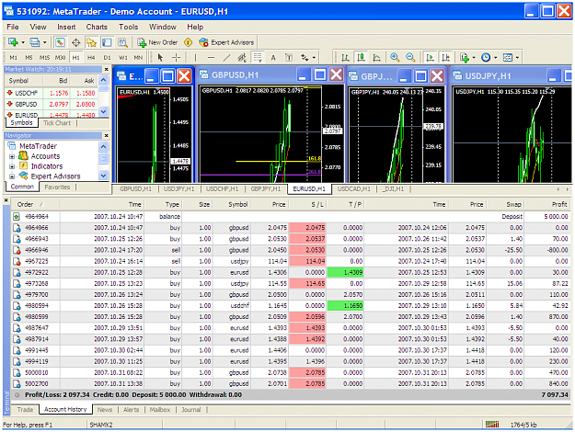This screenshot has width=575, height=432.
Task: Sort history by Order column header
Action: point(35,204)
